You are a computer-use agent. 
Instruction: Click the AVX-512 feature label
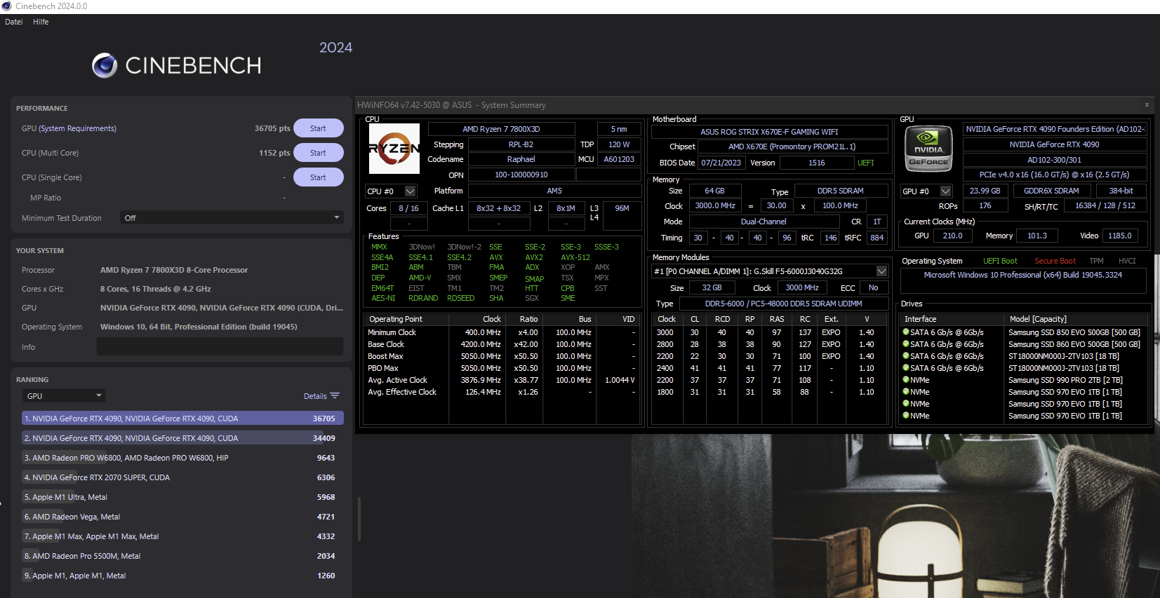pos(575,257)
